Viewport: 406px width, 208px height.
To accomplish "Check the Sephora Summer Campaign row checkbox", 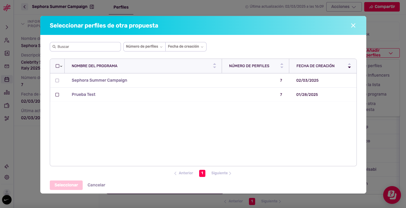I will click(57, 80).
